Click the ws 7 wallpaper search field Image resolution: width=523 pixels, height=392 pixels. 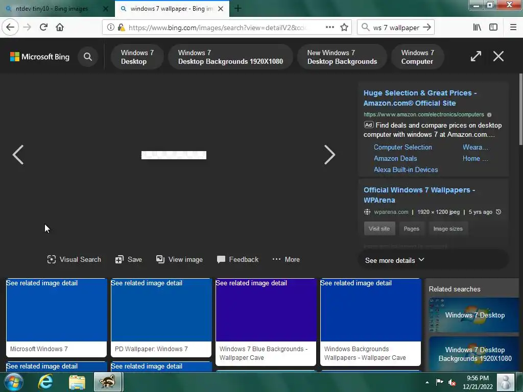[x=396, y=28]
